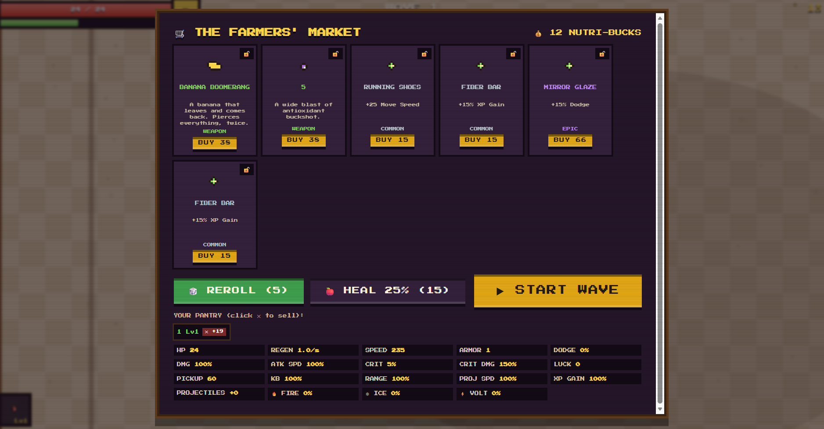Lock the top-row Fiber Bar card
824x429 pixels.
point(513,54)
